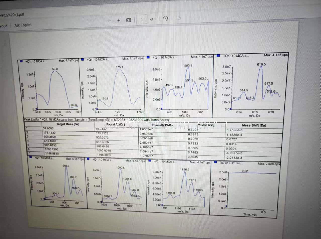
Task: Click the zoom in plus icon
Action: 119,20
